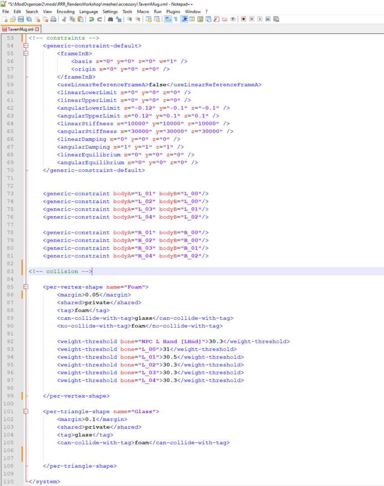Open the Settings menu

(x=110, y=11)
